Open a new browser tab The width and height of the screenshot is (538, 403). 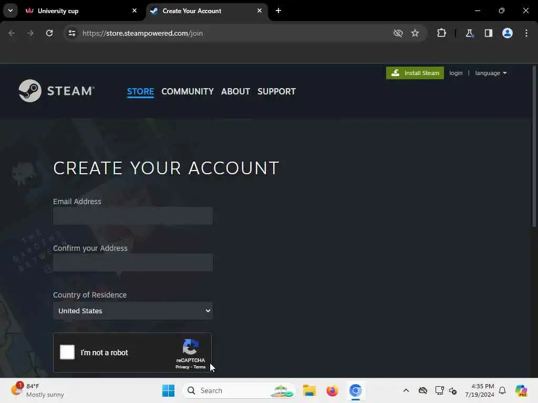pos(278,10)
